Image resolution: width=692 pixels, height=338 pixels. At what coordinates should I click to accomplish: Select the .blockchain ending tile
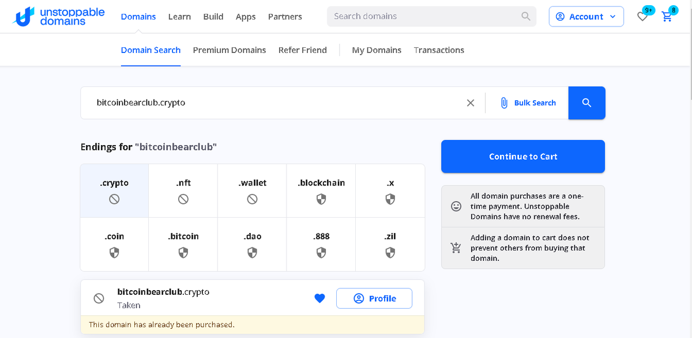[x=321, y=191]
